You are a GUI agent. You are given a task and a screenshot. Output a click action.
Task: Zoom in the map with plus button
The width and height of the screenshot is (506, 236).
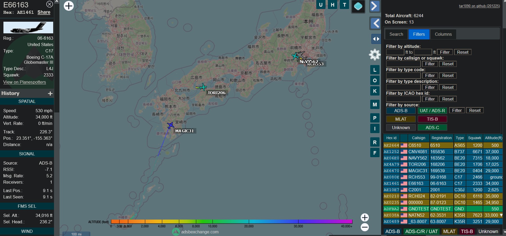pos(365,217)
